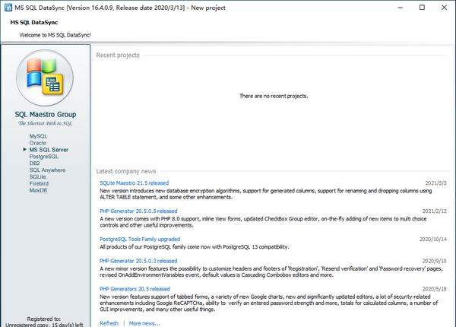Screen dimensions: 456x327
Task: Minimize the MS SQL DataSync window
Action: 401,8
